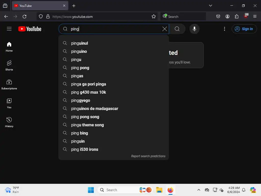The height and width of the screenshot is (196, 261).
Task: Select the 'pinguin' suggestion
Action: pos(114,141)
